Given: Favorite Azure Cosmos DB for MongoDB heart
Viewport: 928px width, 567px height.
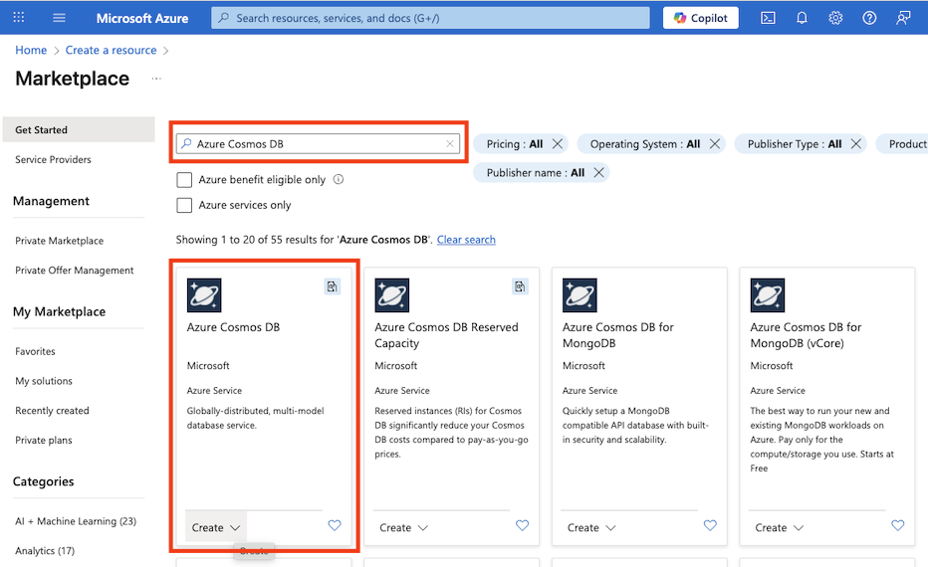Looking at the screenshot, I should click(x=710, y=526).
